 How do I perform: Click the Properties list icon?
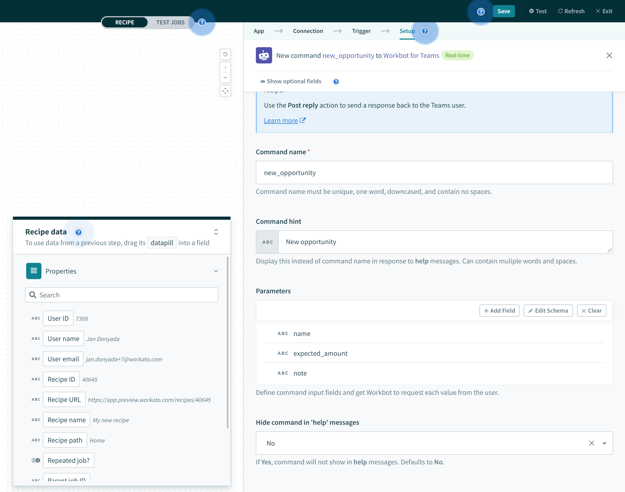pos(34,271)
